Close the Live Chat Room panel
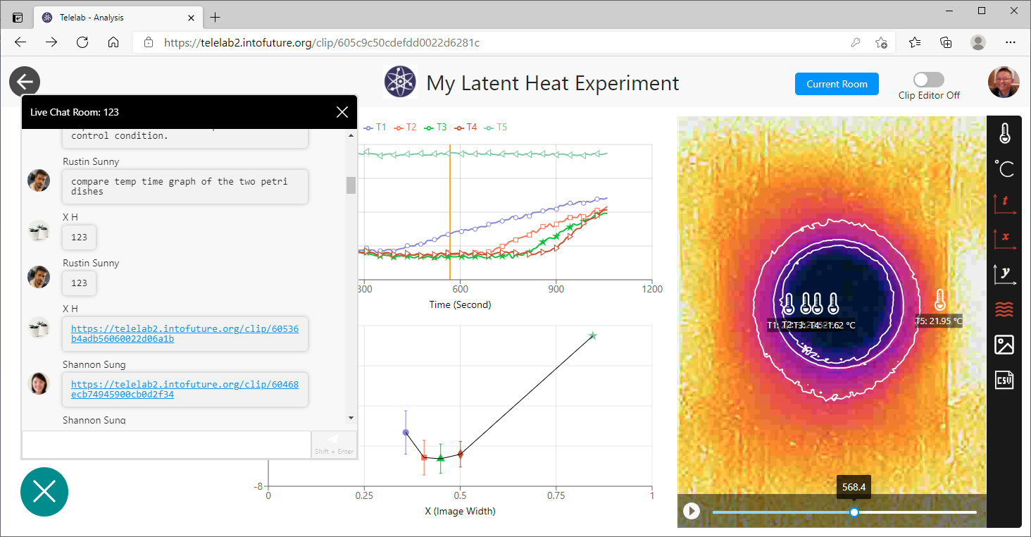1031x537 pixels. [x=342, y=112]
